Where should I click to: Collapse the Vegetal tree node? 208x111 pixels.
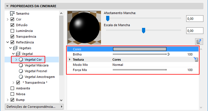13,54
